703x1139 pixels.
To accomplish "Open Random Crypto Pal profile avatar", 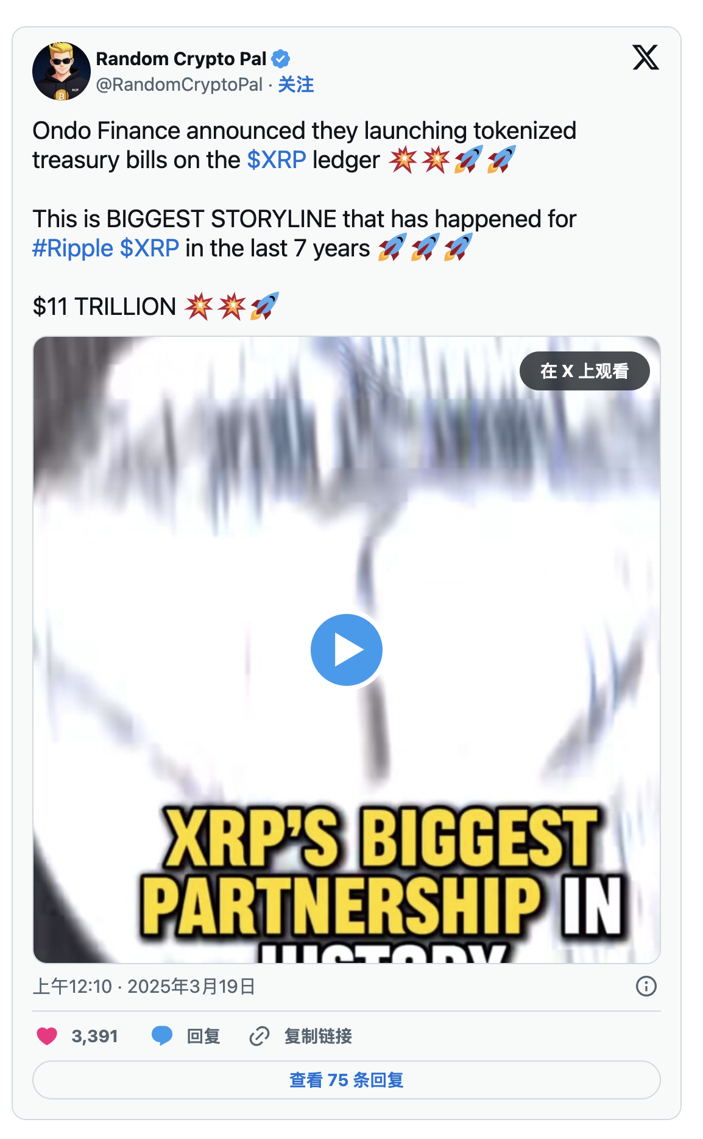I will point(62,71).
